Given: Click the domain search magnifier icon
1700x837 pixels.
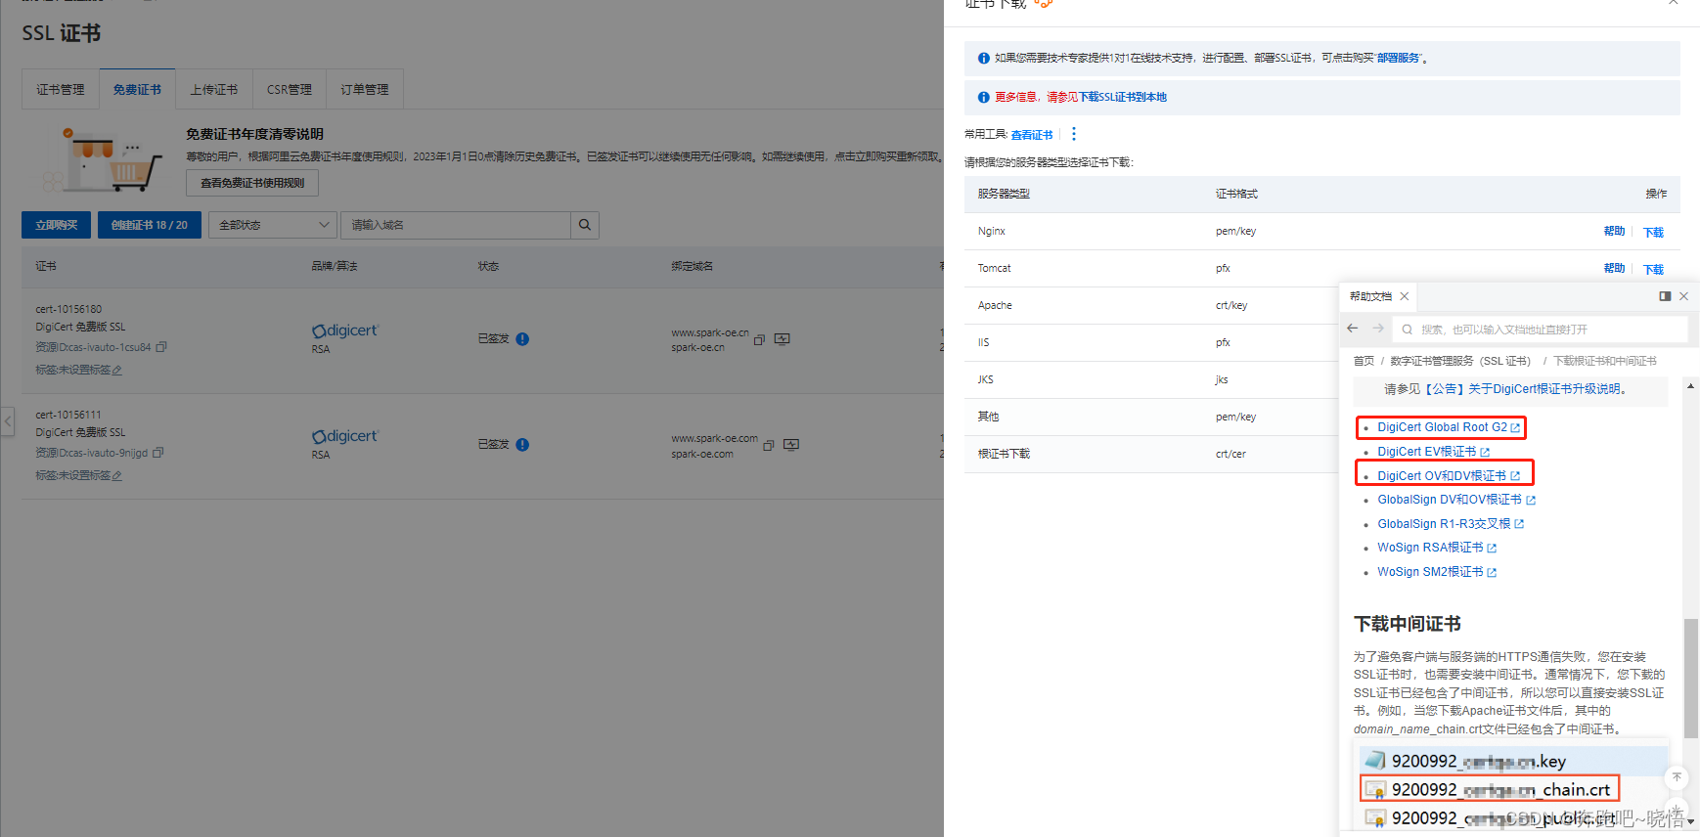Looking at the screenshot, I should click(x=585, y=225).
